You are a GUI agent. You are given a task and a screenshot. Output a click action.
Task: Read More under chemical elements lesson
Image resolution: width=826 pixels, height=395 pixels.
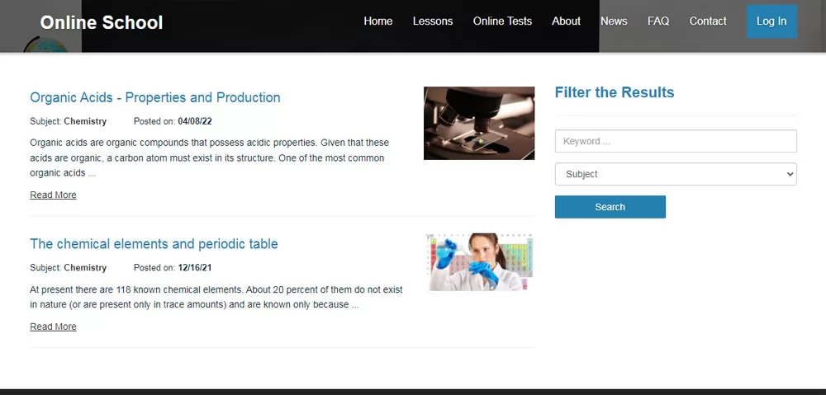click(x=53, y=327)
